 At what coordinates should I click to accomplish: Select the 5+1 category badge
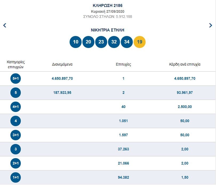click(x=15, y=79)
